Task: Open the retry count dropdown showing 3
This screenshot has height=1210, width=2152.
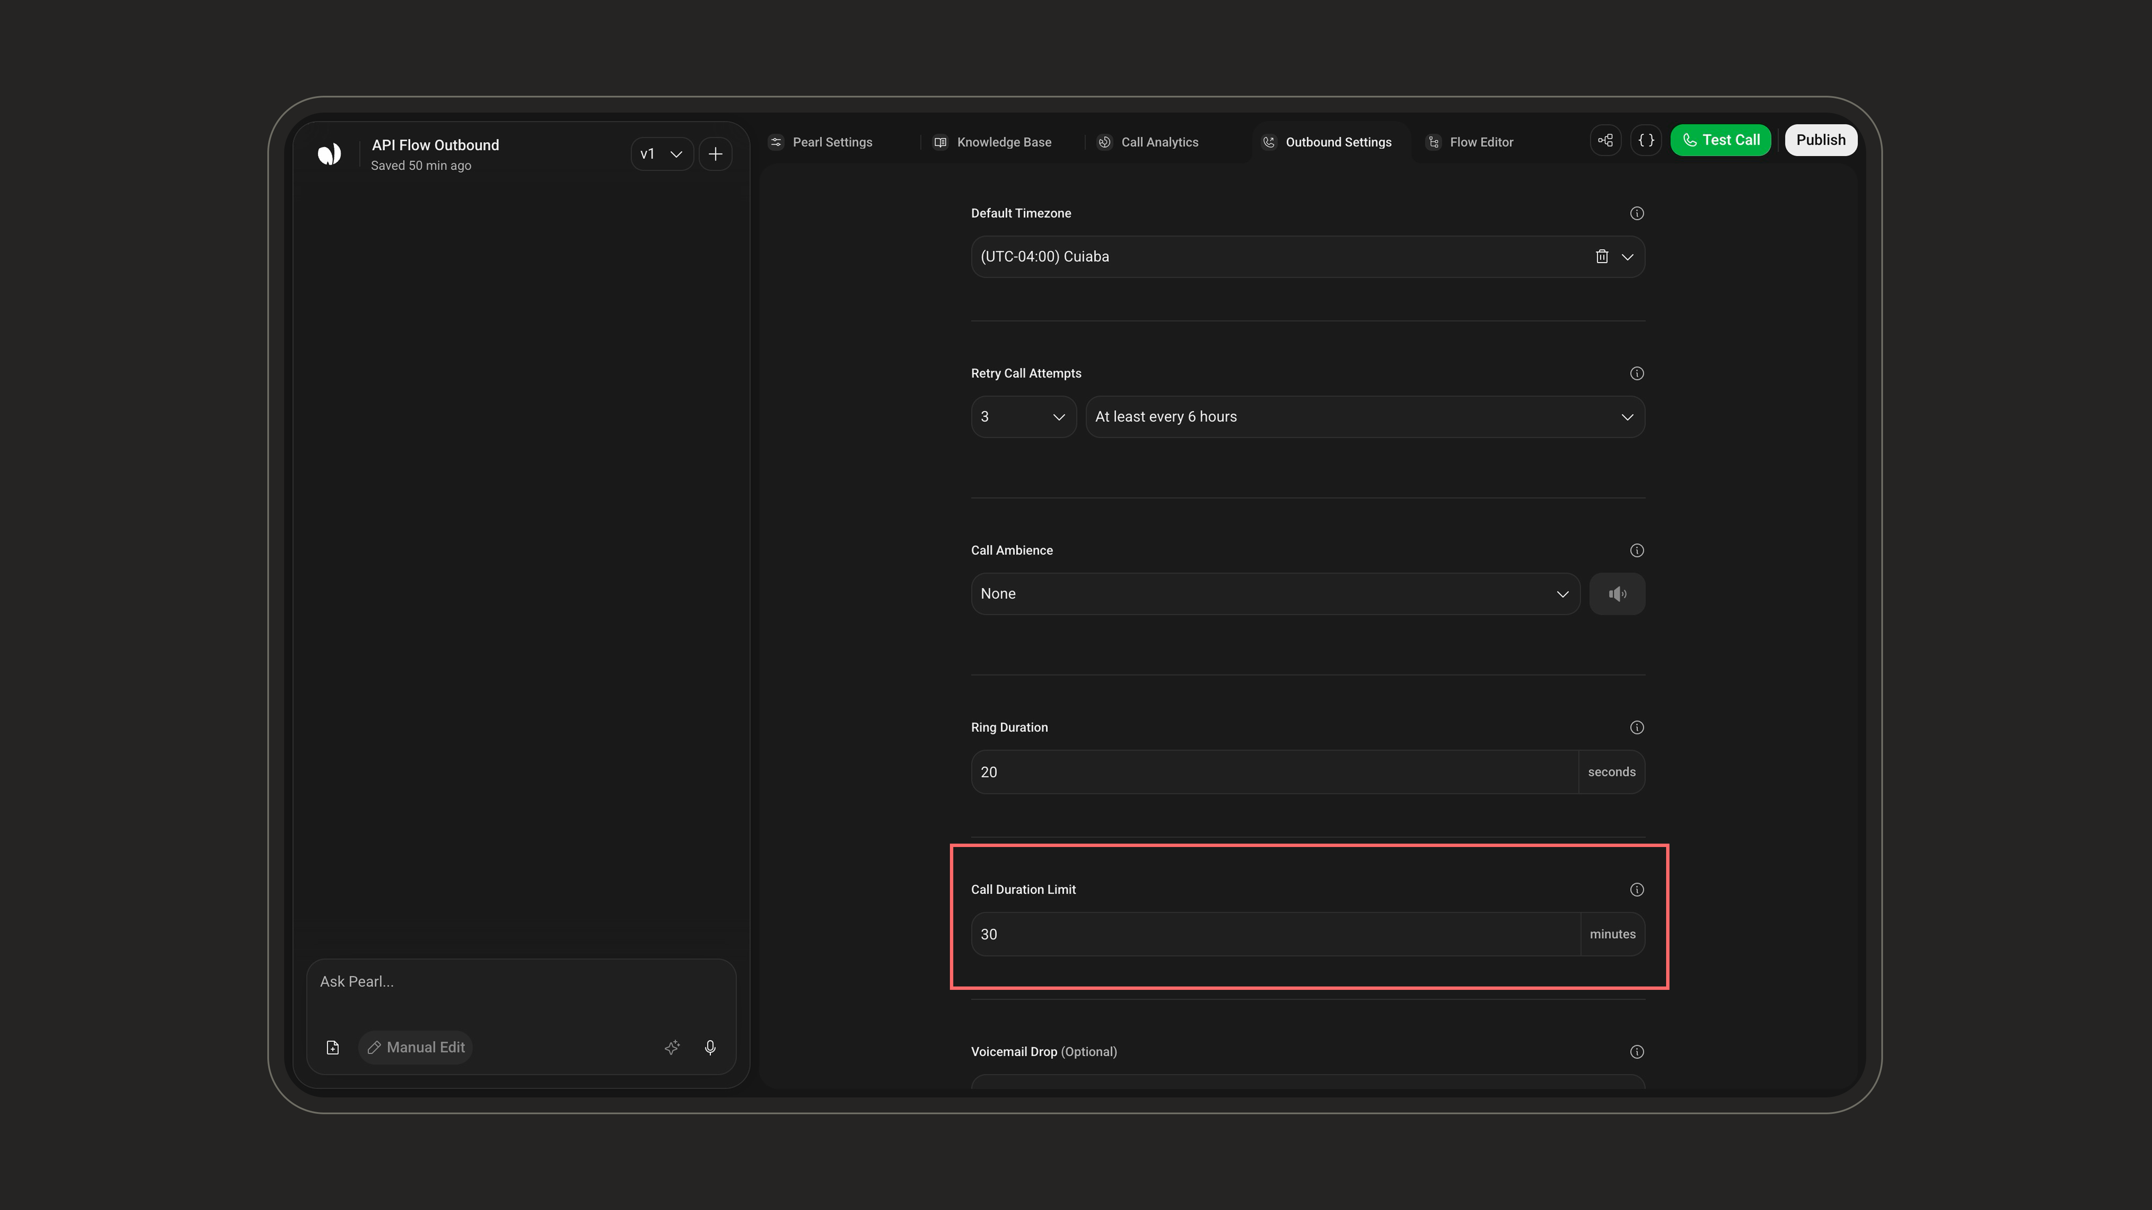Action: (x=1023, y=417)
